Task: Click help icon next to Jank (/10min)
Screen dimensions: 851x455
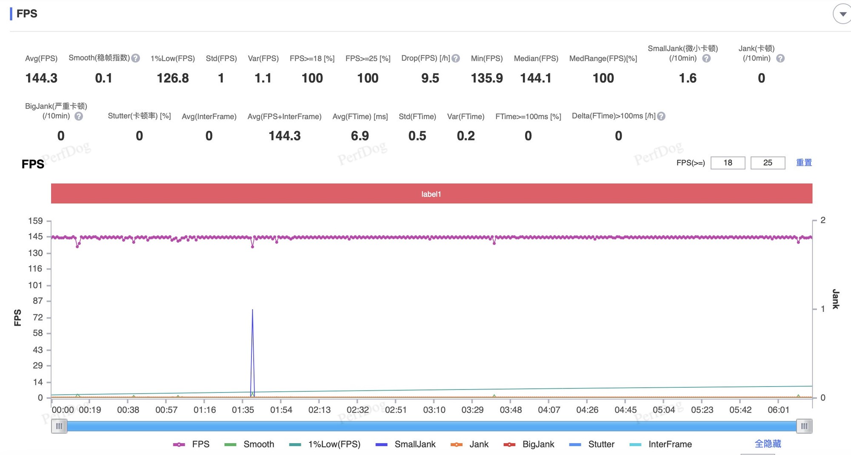Action: 780,58
